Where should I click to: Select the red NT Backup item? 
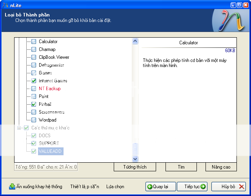point(50,89)
